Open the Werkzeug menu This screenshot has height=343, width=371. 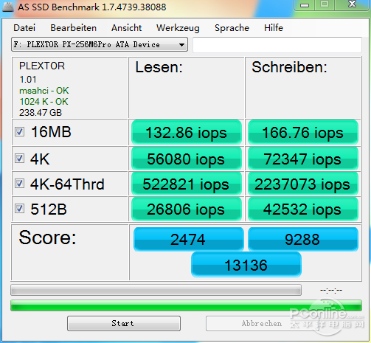click(178, 28)
